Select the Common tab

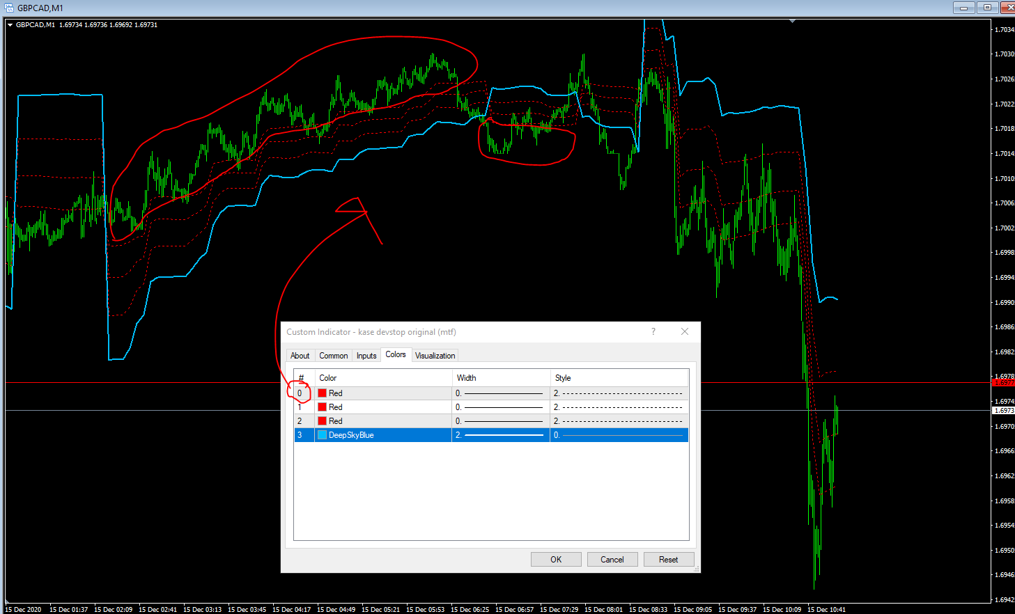click(x=333, y=356)
